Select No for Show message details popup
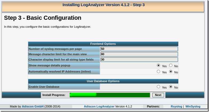Image resolution: width=209 pixels, height=112 pixels. point(171,65)
